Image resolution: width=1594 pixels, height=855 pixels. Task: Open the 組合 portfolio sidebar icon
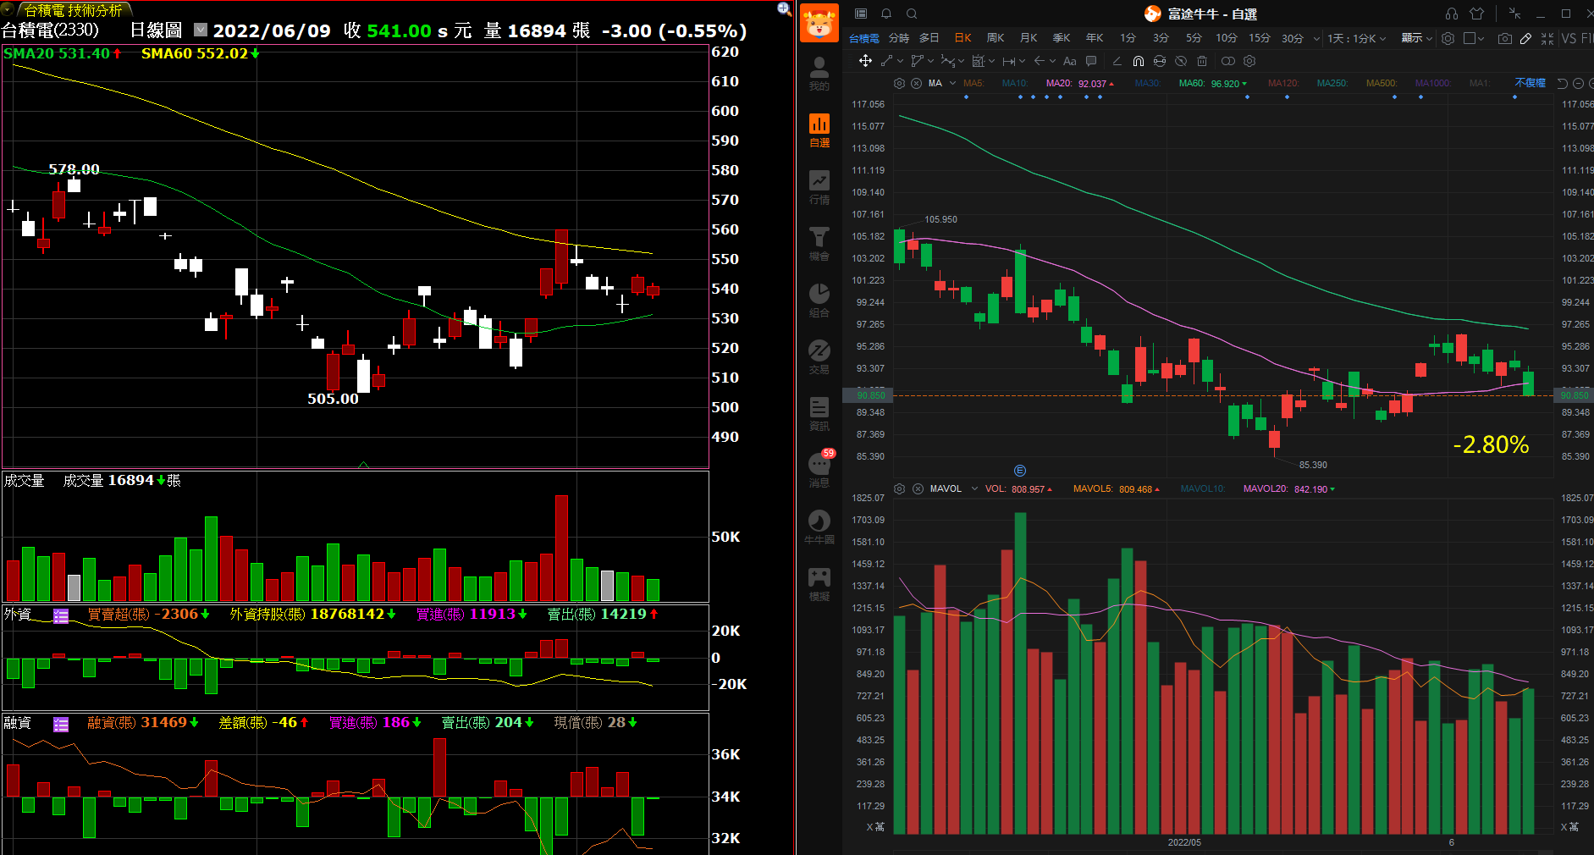click(x=819, y=300)
